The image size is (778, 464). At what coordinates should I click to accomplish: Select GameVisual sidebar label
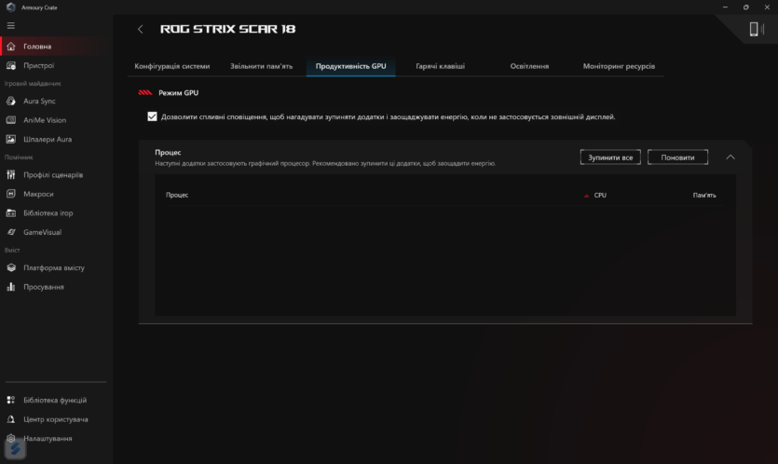click(x=43, y=232)
